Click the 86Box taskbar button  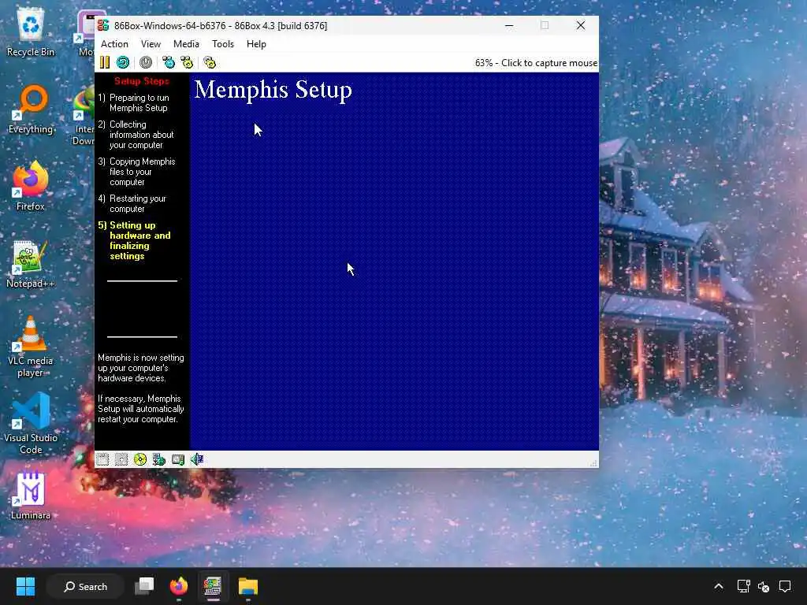pyautogui.click(x=213, y=586)
